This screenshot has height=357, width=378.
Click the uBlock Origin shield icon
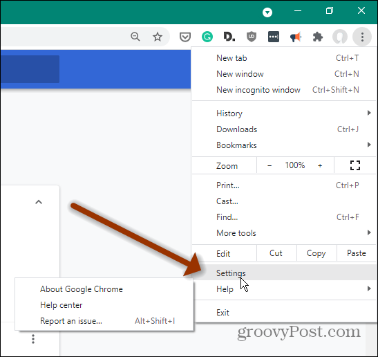tap(252, 37)
